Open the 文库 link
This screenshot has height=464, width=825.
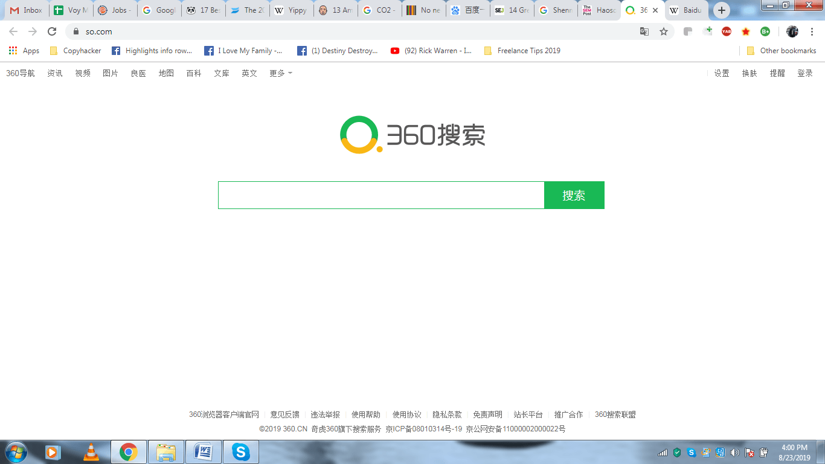[222, 73]
